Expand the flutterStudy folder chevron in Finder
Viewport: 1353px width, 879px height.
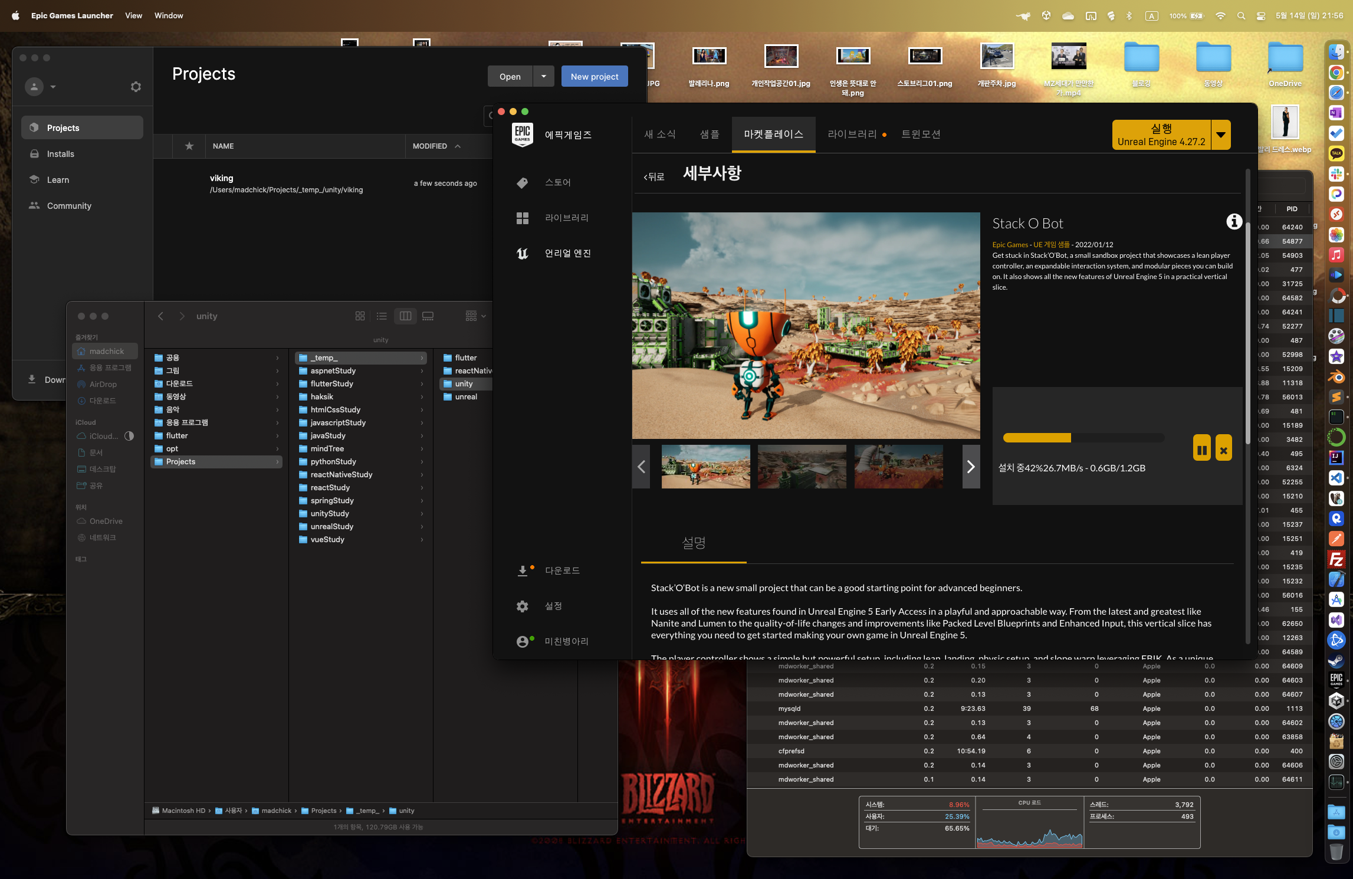click(x=422, y=384)
